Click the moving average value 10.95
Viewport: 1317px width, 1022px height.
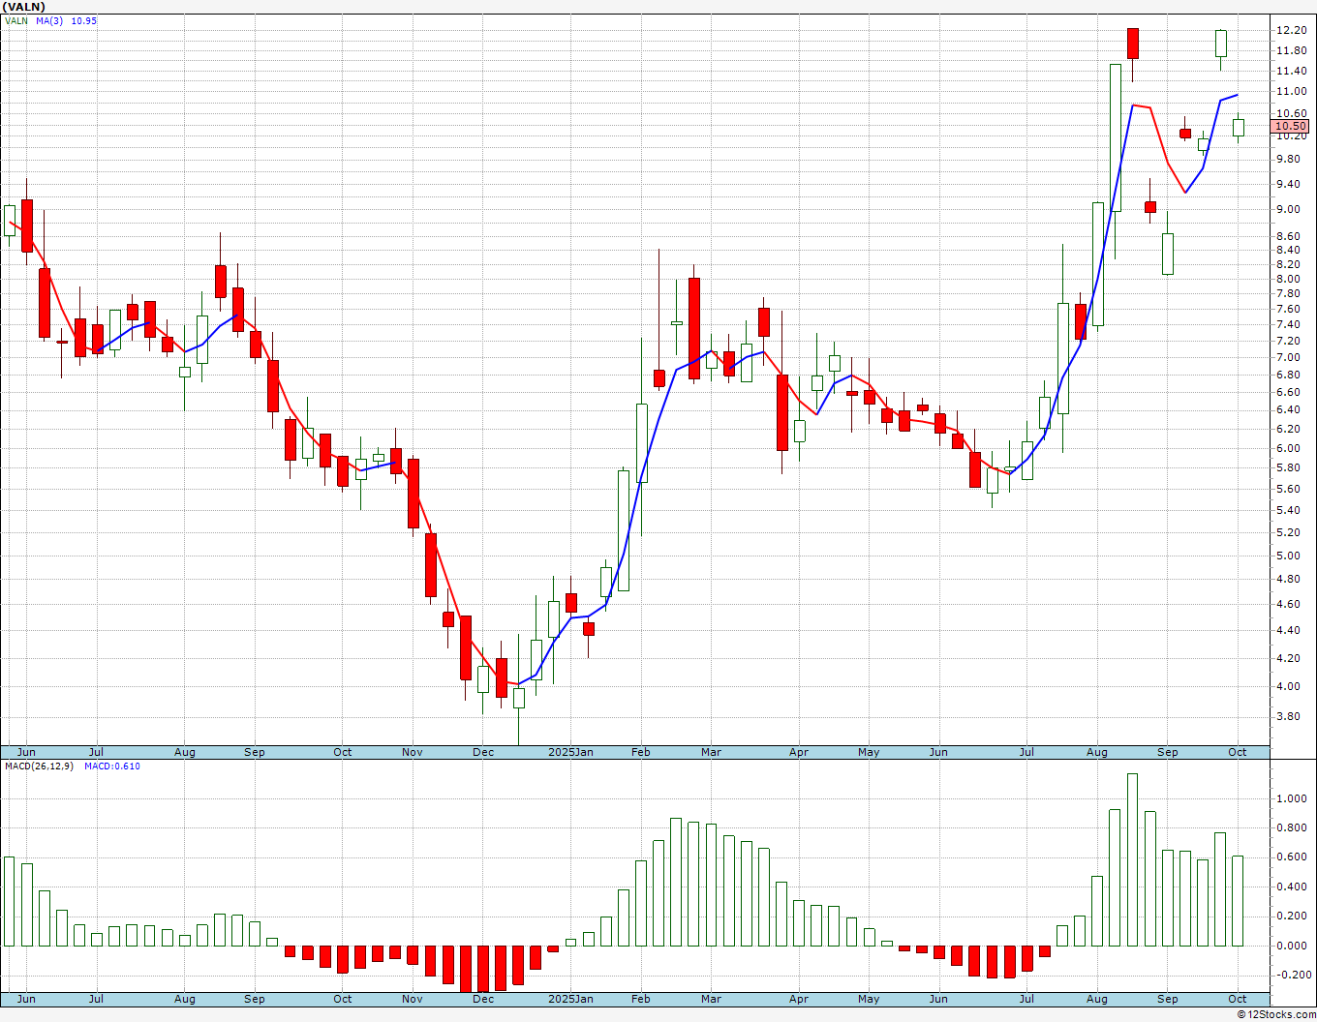tap(84, 20)
